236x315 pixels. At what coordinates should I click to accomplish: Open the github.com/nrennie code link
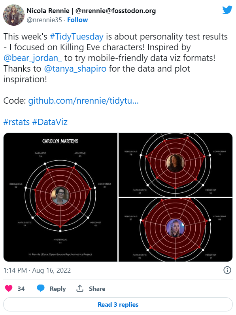coord(83,101)
